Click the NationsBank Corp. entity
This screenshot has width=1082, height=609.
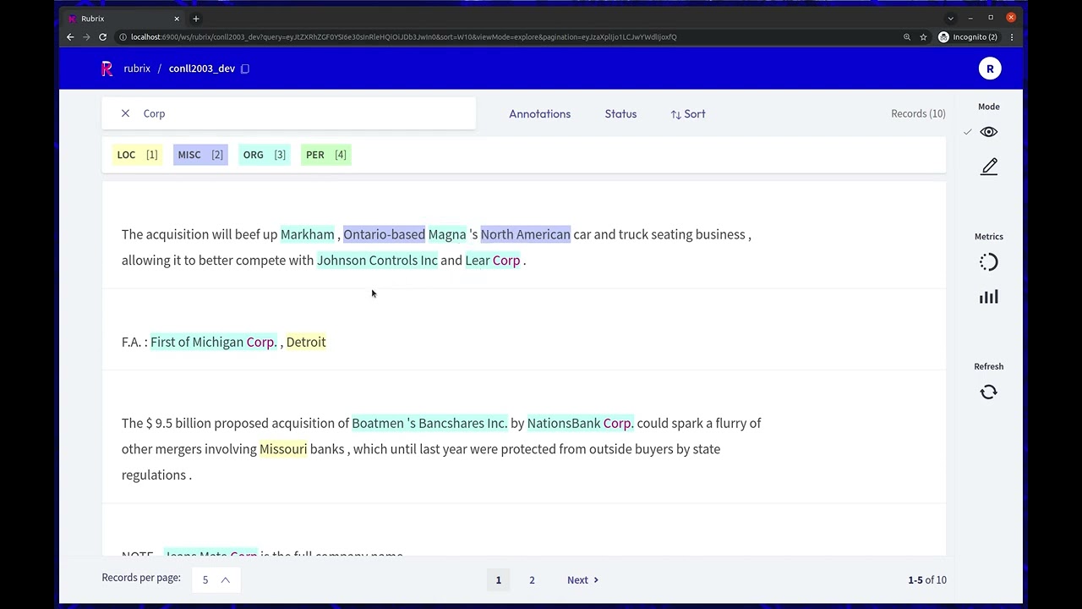coord(581,423)
